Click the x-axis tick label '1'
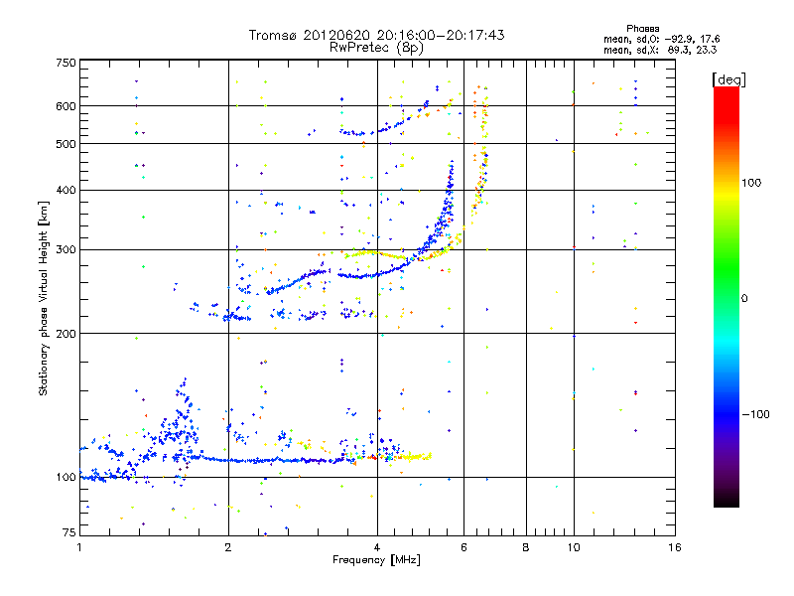 click(79, 547)
